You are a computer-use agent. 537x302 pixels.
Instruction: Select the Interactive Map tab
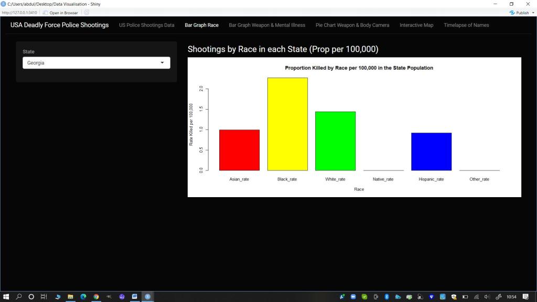tap(416, 25)
